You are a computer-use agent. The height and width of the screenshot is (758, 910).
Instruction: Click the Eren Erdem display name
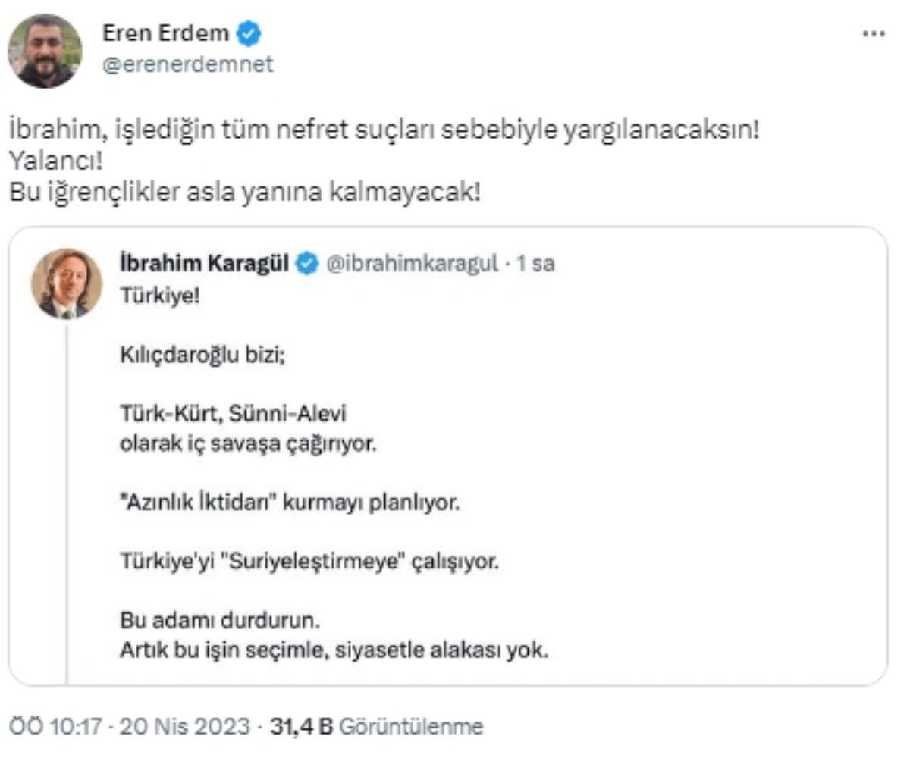(165, 33)
